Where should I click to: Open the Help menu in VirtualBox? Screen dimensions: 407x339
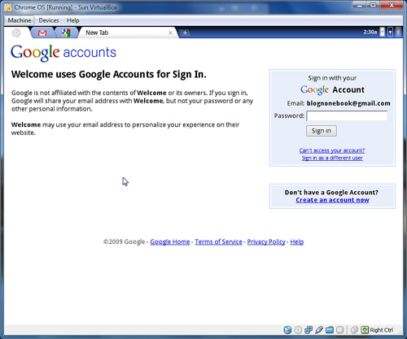(73, 20)
